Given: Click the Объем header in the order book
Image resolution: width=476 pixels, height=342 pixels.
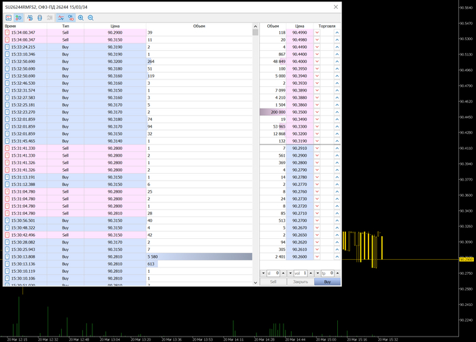Looking at the screenshot, I should point(273,26).
